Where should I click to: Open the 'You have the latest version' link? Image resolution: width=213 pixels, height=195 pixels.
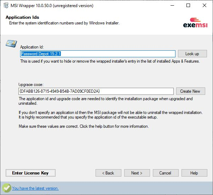(x=35, y=188)
